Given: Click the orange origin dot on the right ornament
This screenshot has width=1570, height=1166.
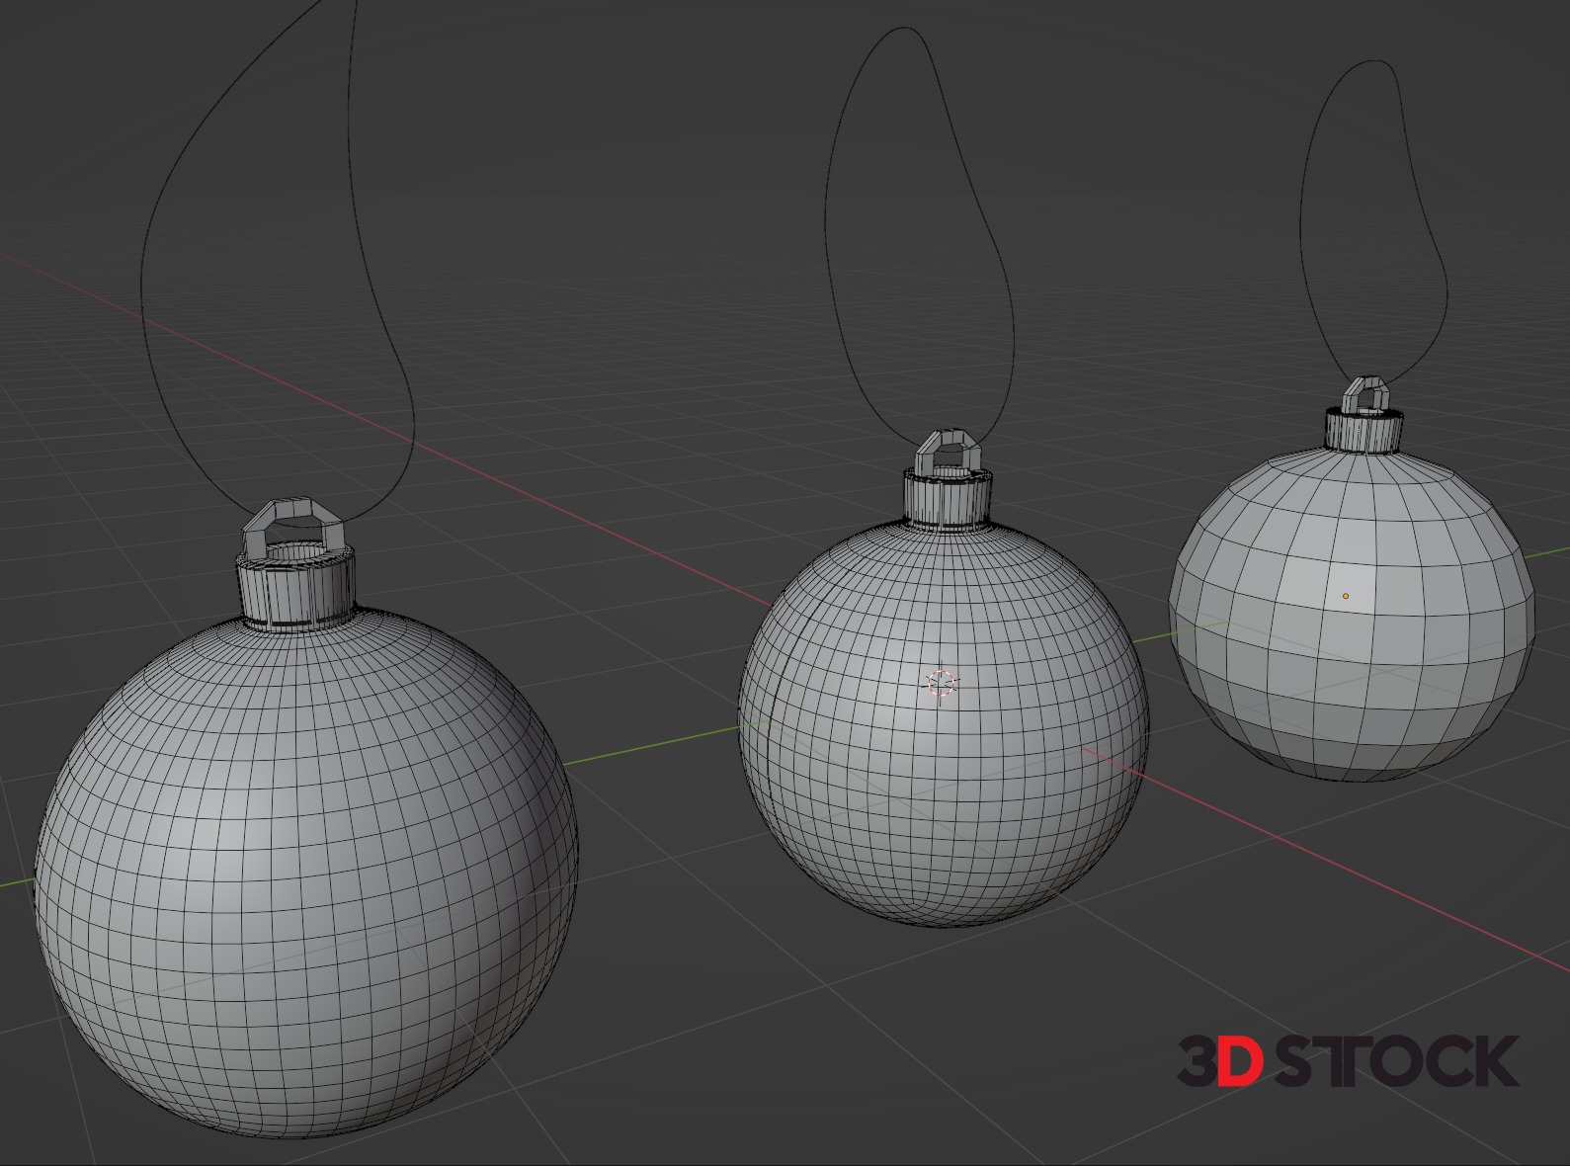Looking at the screenshot, I should click(1345, 596).
